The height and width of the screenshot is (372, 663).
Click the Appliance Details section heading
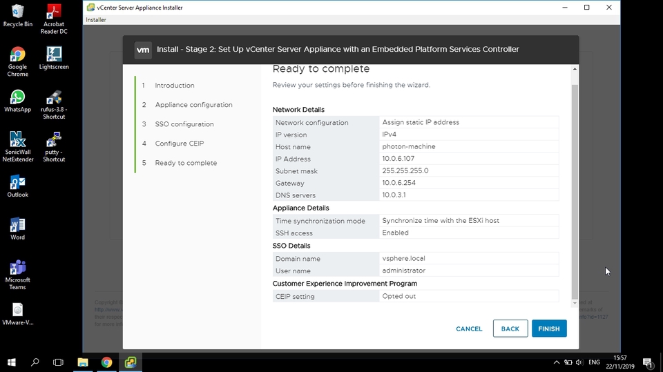pyautogui.click(x=300, y=208)
